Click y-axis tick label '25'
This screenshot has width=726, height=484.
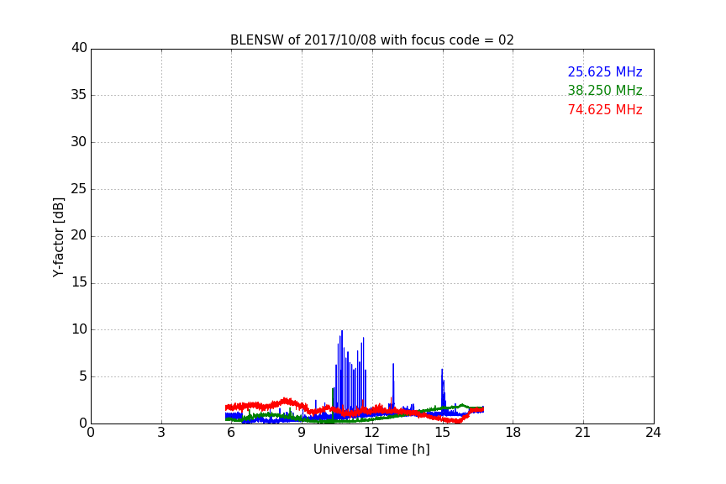pos(79,188)
